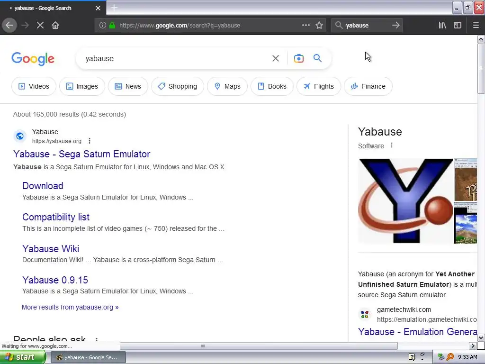Image resolution: width=485 pixels, height=364 pixels.
Task: Click About 165,000 results text
Action: click(70, 114)
